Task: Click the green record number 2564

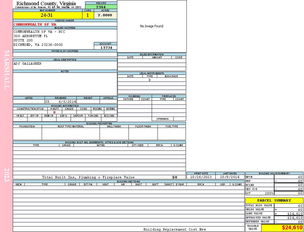Action: 101,7
